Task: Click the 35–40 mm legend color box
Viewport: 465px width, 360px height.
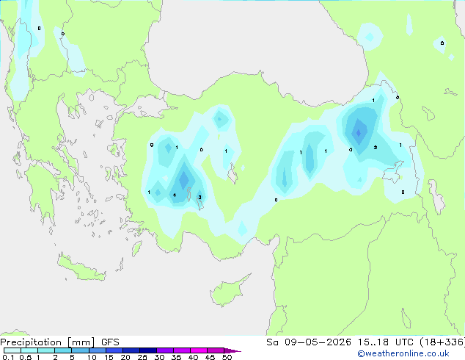Action: 182,350
